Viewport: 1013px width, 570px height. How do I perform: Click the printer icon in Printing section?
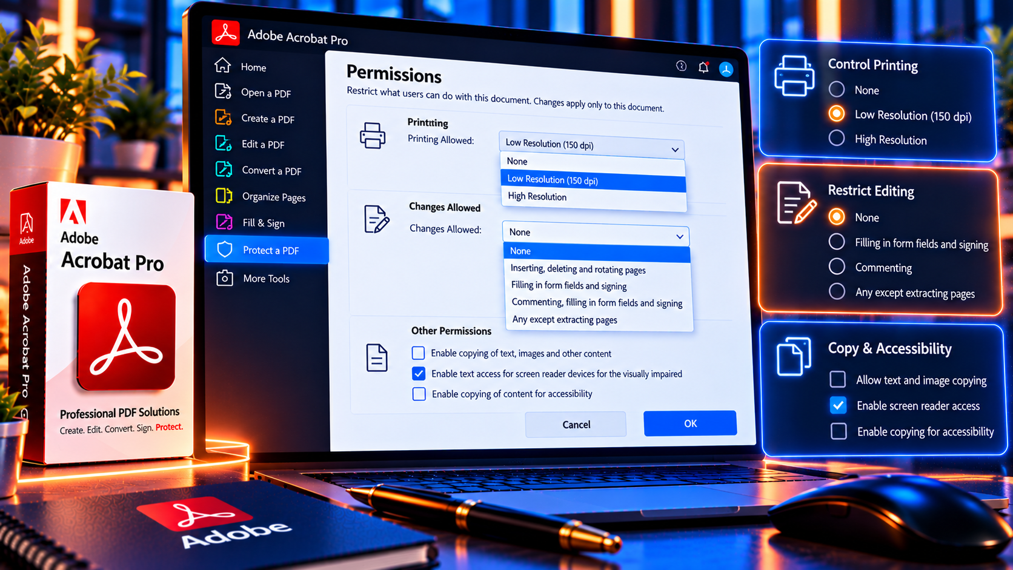click(x=373, y=135)
